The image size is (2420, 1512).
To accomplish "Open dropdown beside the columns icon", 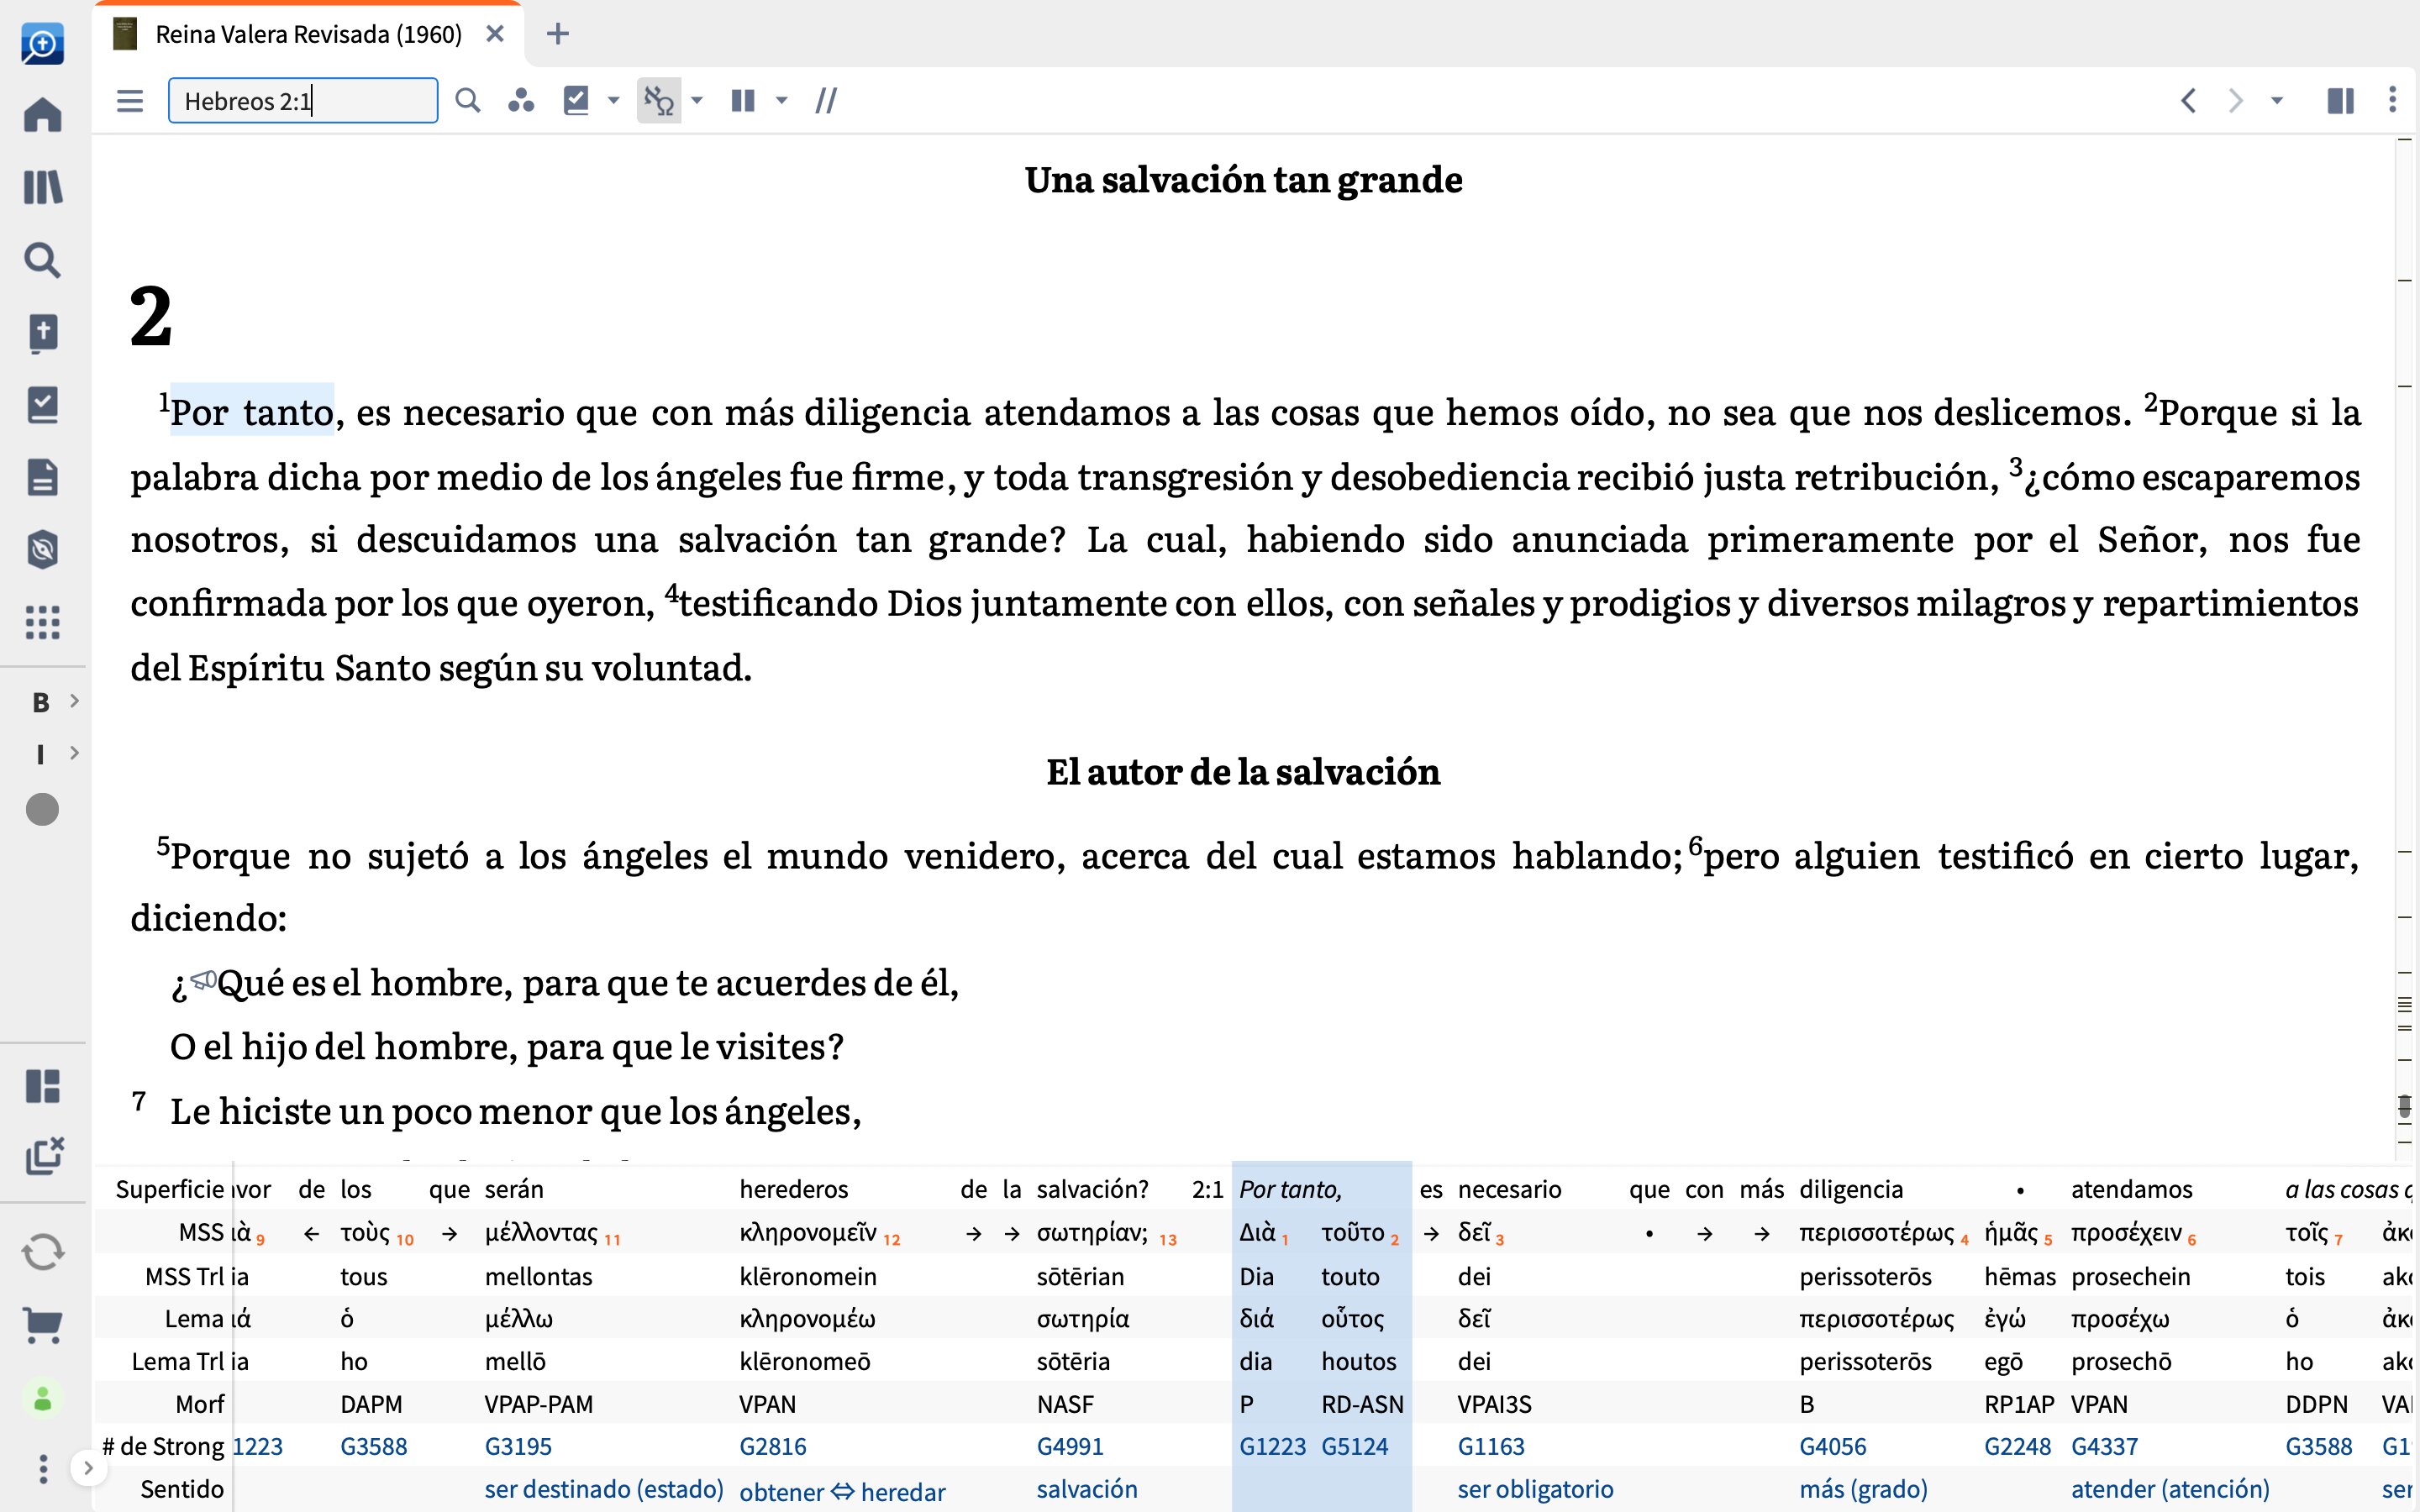I will pos(782,101).
